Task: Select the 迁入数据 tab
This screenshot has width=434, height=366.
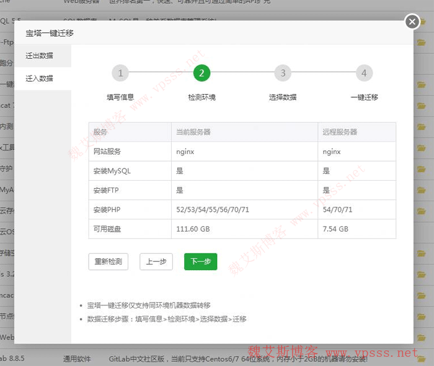Action: click(x=39, y=79)
